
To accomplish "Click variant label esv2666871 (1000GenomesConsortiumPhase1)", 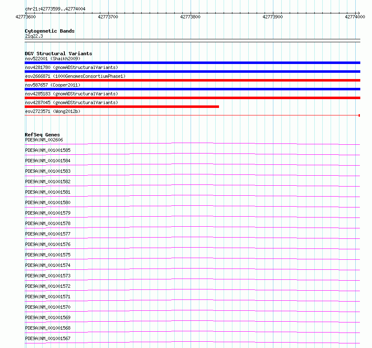I will click(75, 76).
